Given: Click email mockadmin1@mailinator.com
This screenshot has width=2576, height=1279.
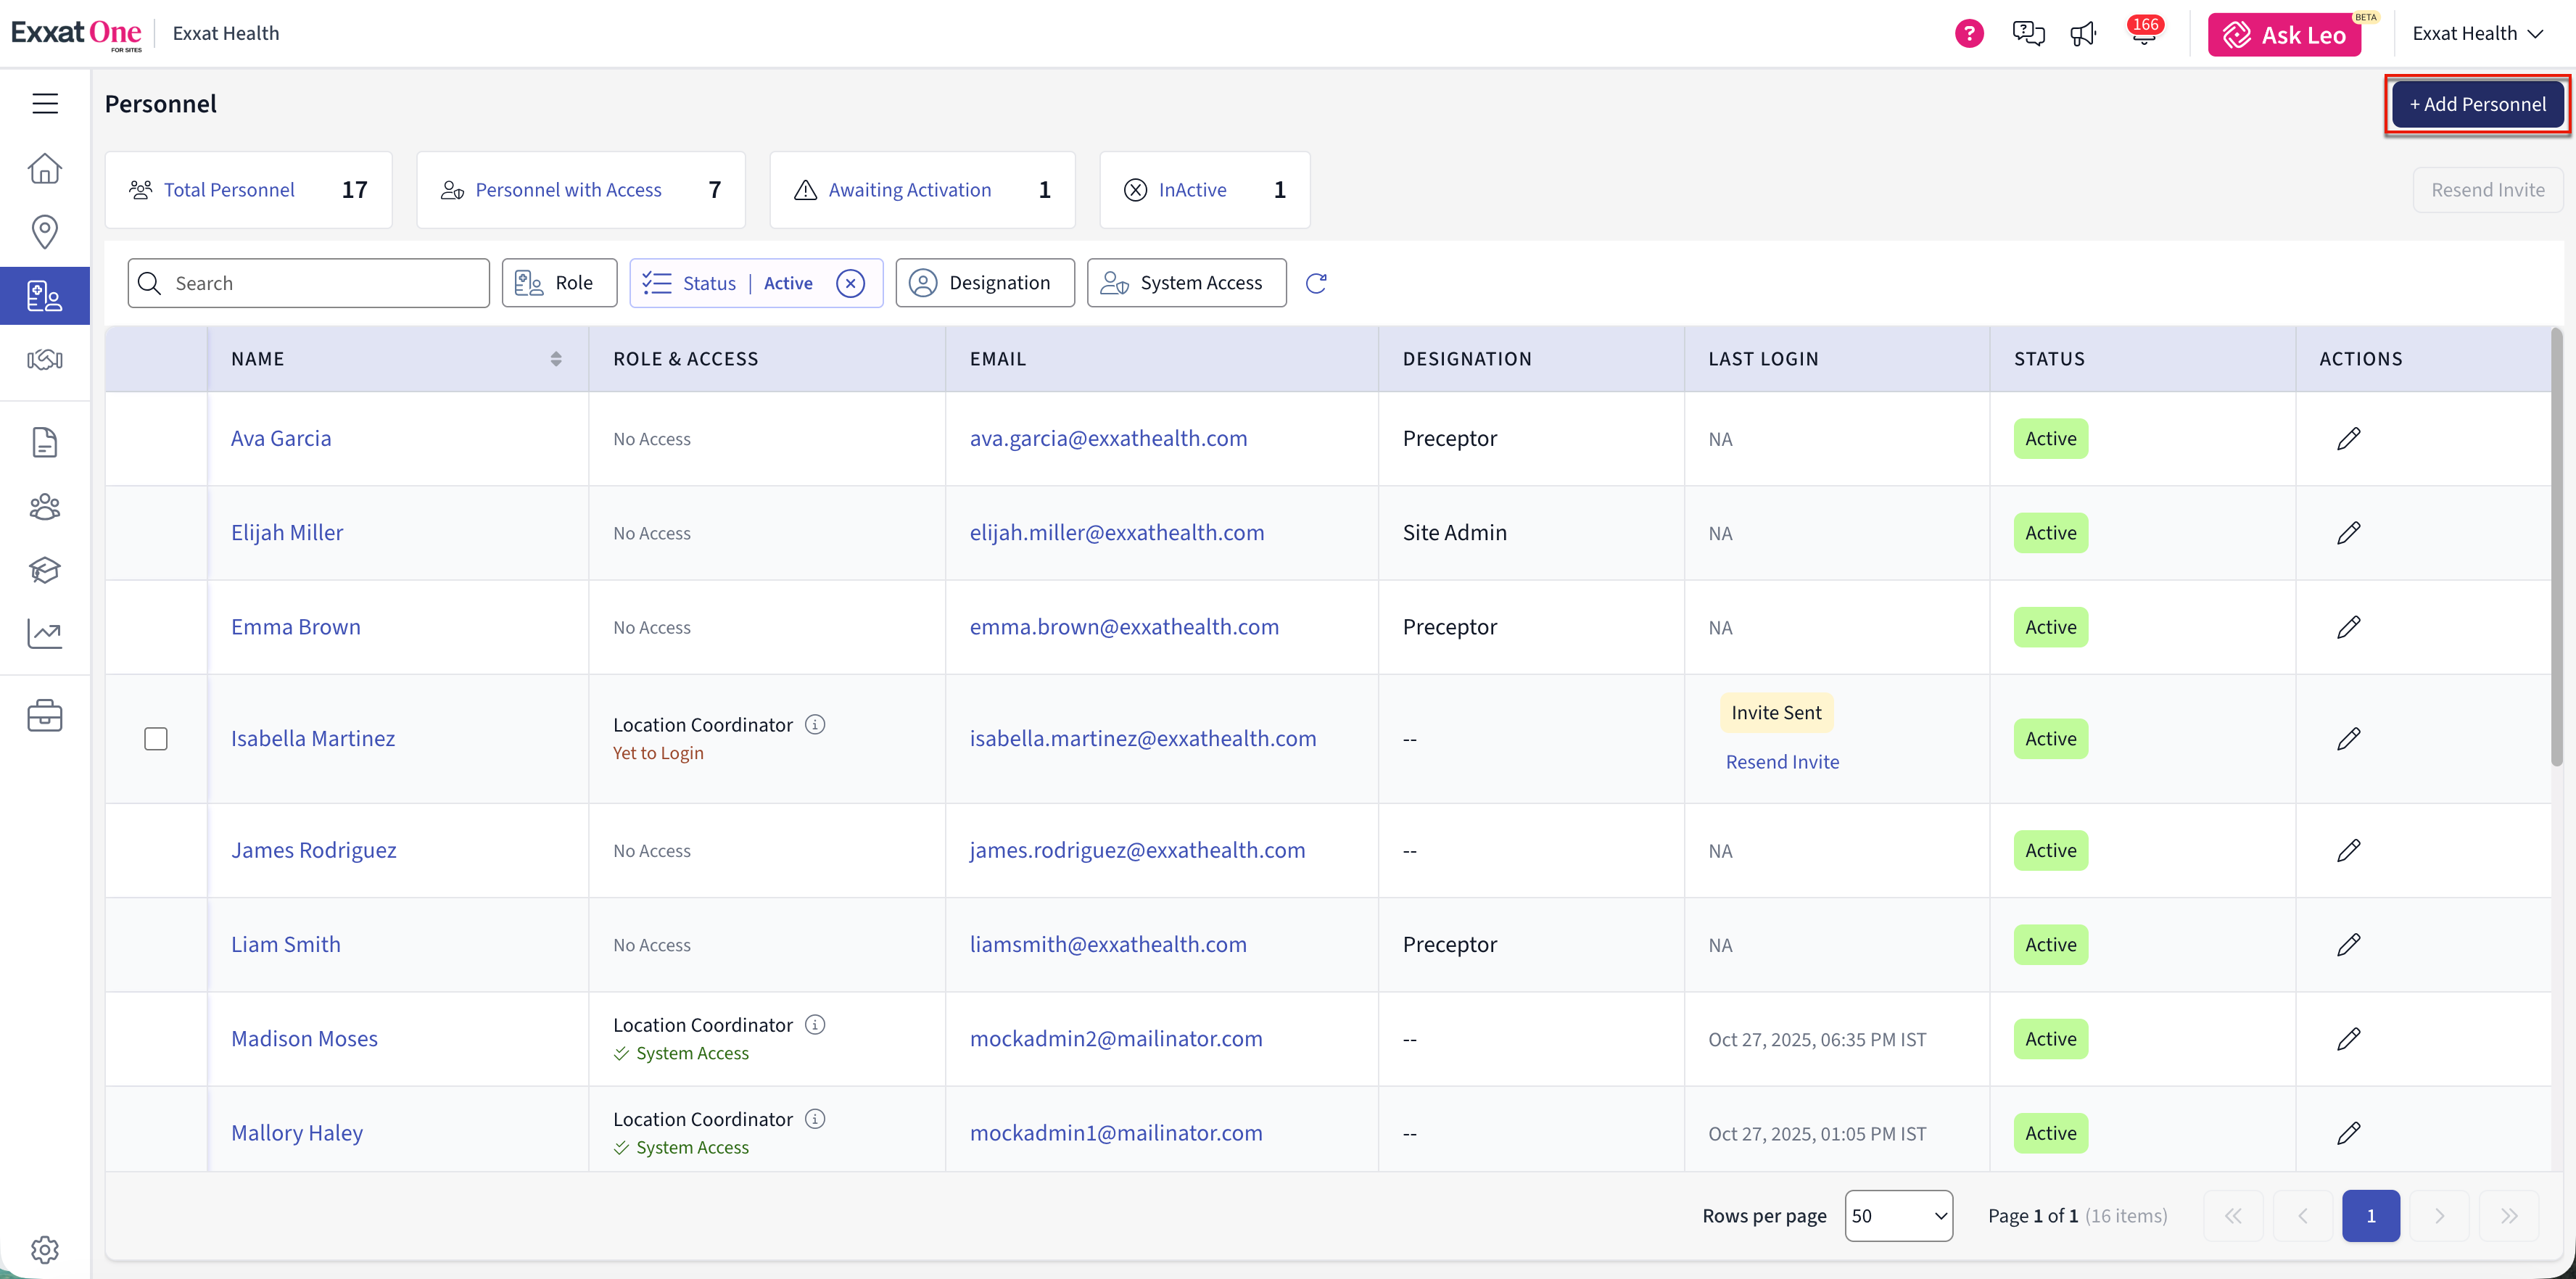Looking at the screenshot, I should pyautogui.click(x=1116, y=1133).
